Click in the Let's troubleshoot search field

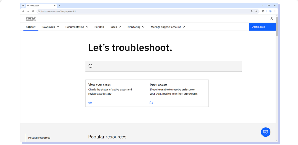tap(163, 66)
